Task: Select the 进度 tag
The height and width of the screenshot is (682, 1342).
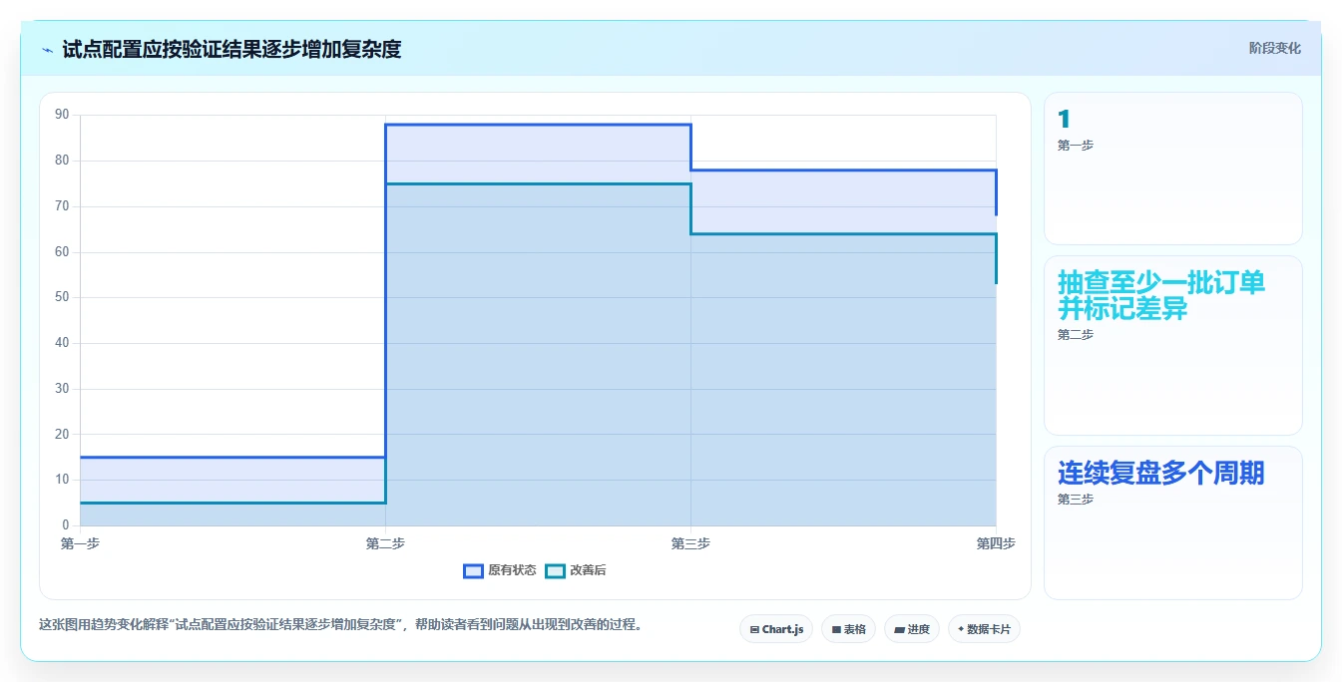Action: (912, 629)
